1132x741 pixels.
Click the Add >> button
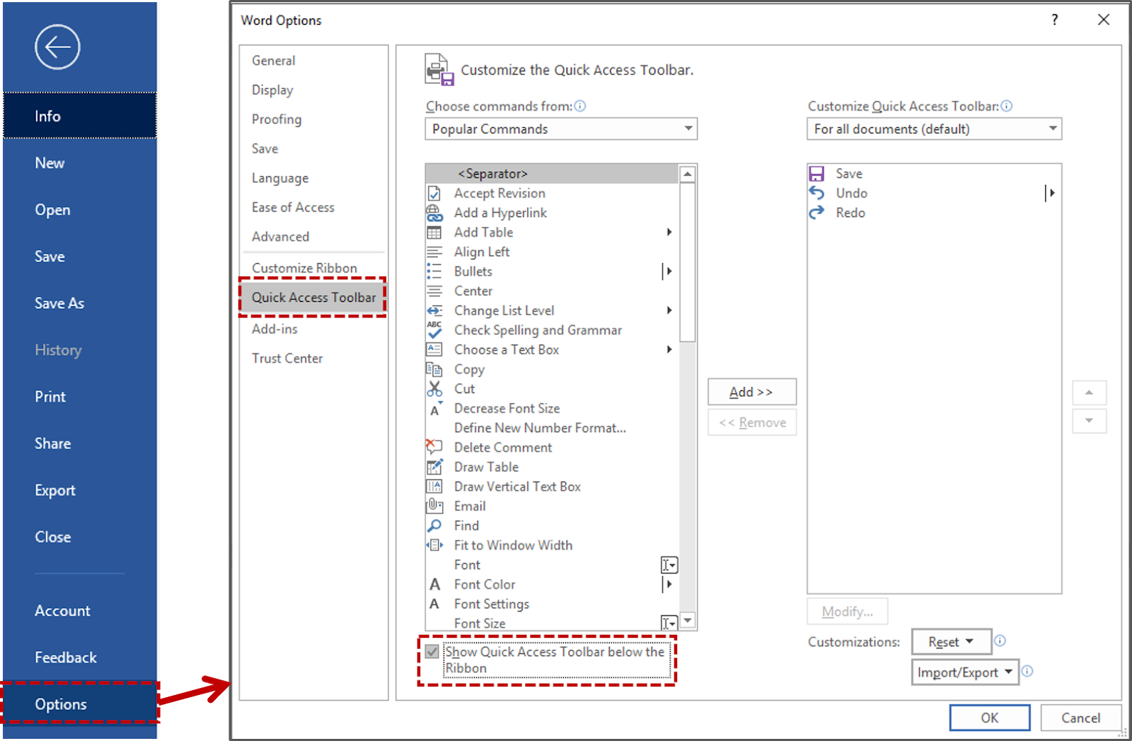point(752,392)
